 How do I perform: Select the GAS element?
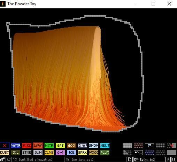pyautogui.click(x=60, y=146)
